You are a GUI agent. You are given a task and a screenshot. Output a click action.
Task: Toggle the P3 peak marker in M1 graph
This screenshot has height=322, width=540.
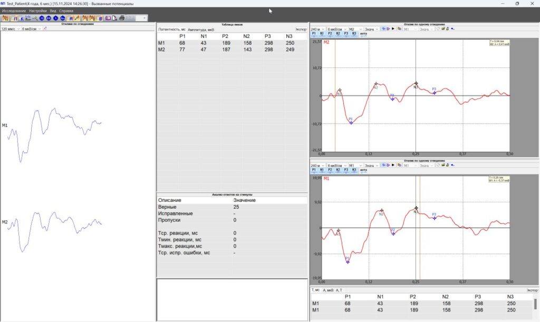click(x=346, y=170)
